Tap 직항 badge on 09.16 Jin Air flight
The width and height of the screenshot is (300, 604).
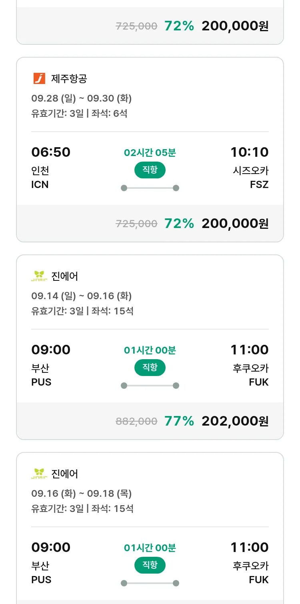pos(150,565)
